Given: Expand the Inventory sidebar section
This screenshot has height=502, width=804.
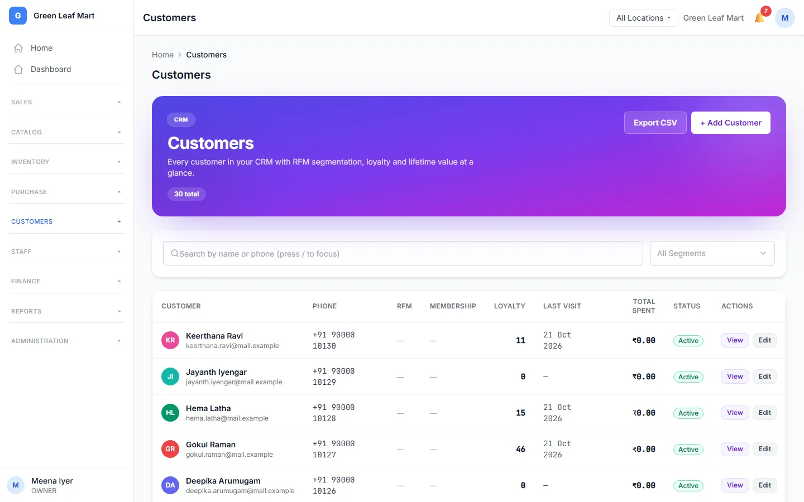Looking at the screenshot, I should tap(66, 162).
